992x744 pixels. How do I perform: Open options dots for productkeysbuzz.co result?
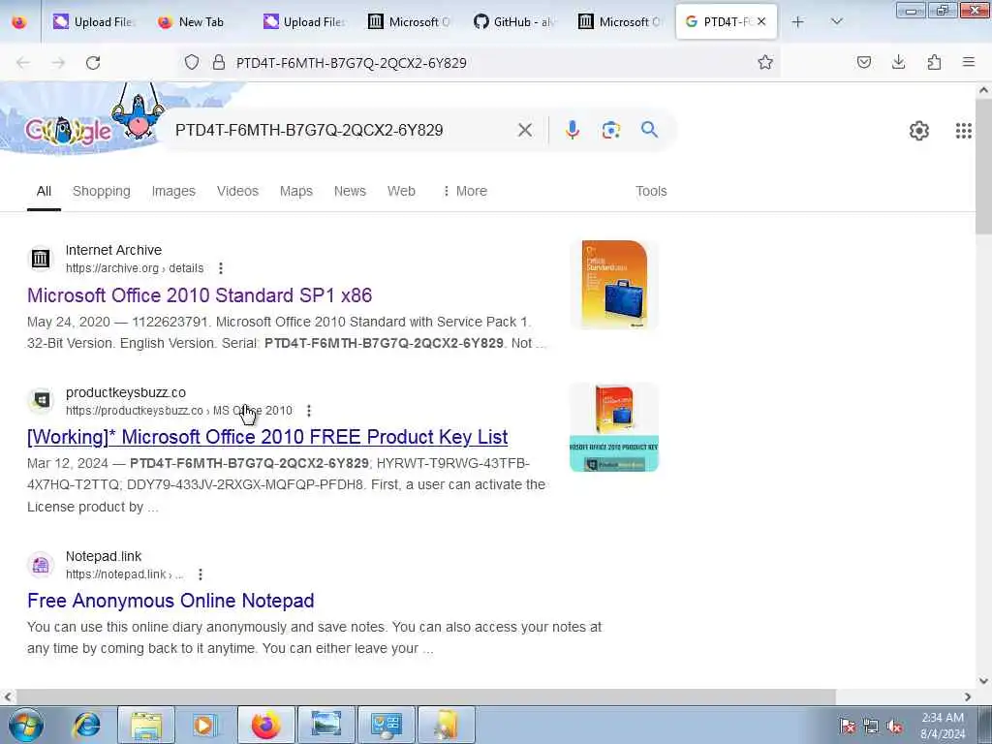coord(309,411)
